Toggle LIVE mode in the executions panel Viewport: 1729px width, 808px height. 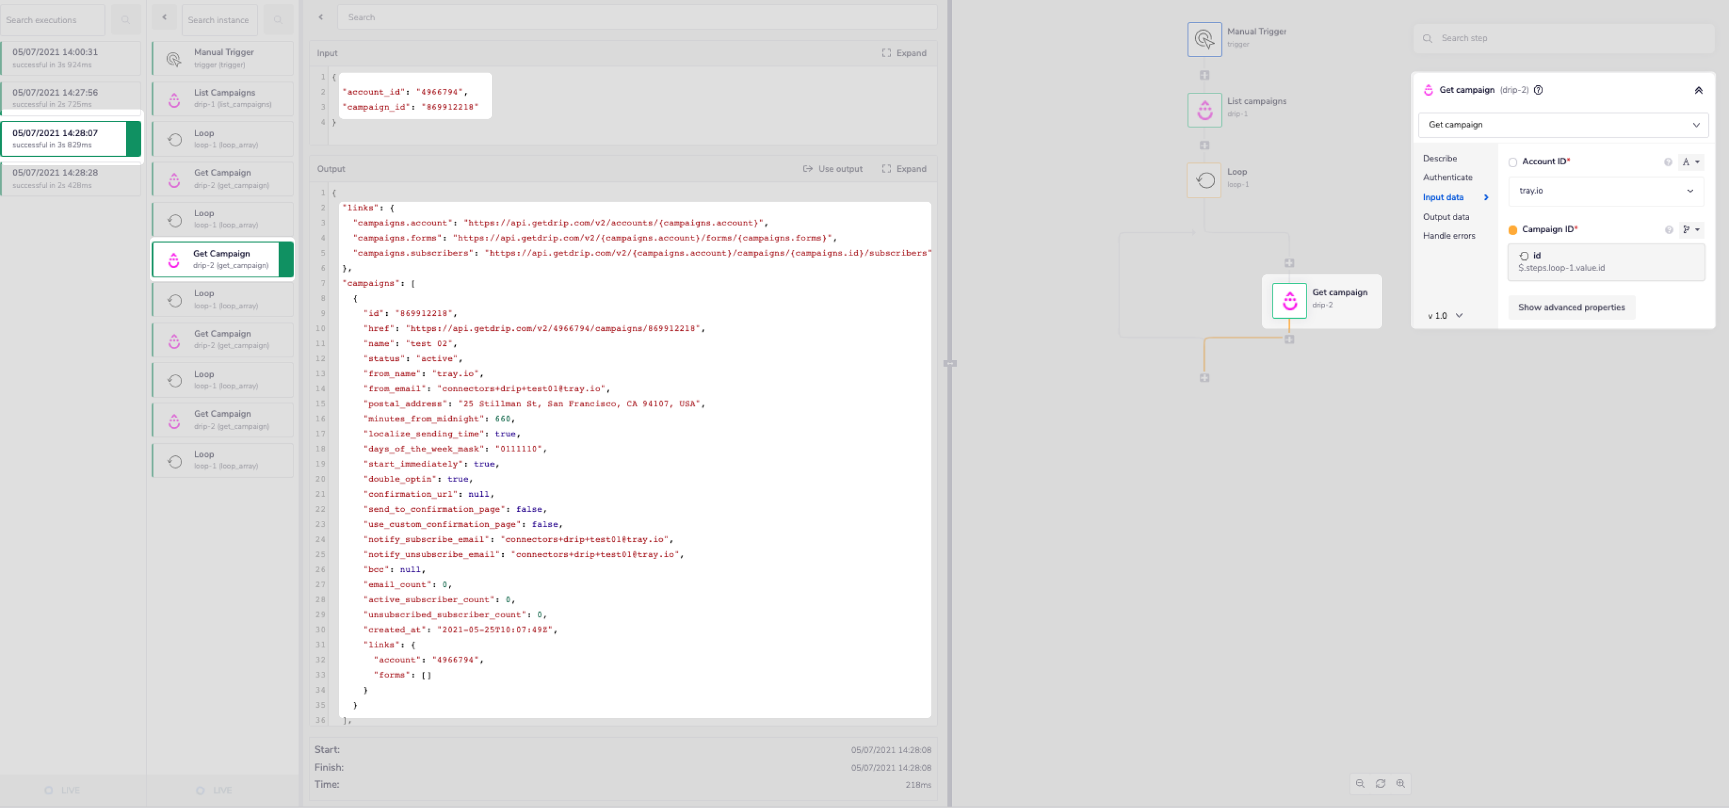click(64, 790)
